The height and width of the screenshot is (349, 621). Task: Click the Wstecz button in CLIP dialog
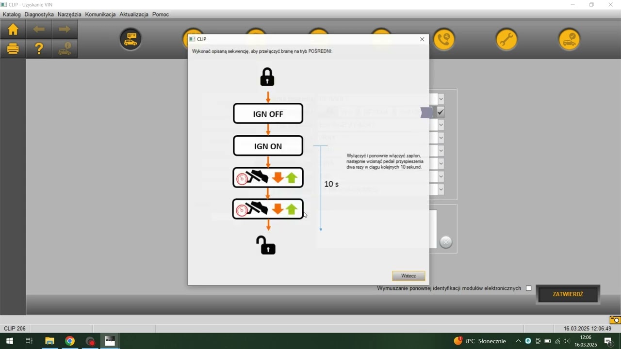tap(409, 276)
